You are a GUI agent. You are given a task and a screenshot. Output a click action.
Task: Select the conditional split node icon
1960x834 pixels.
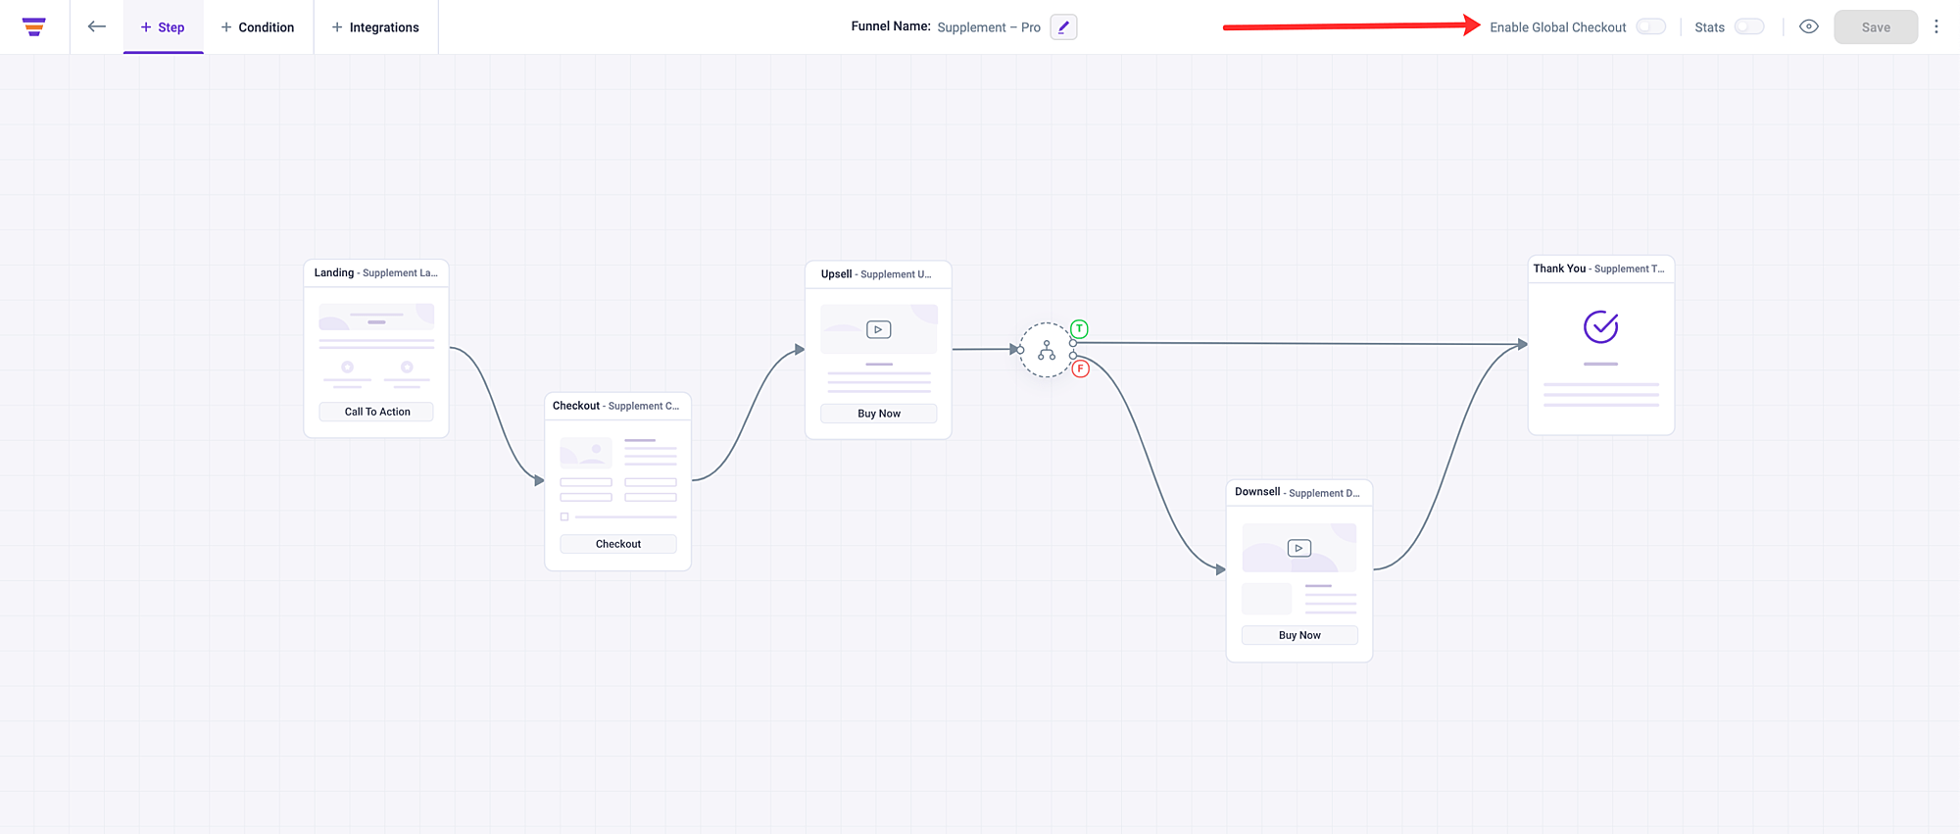[1047, 350]
